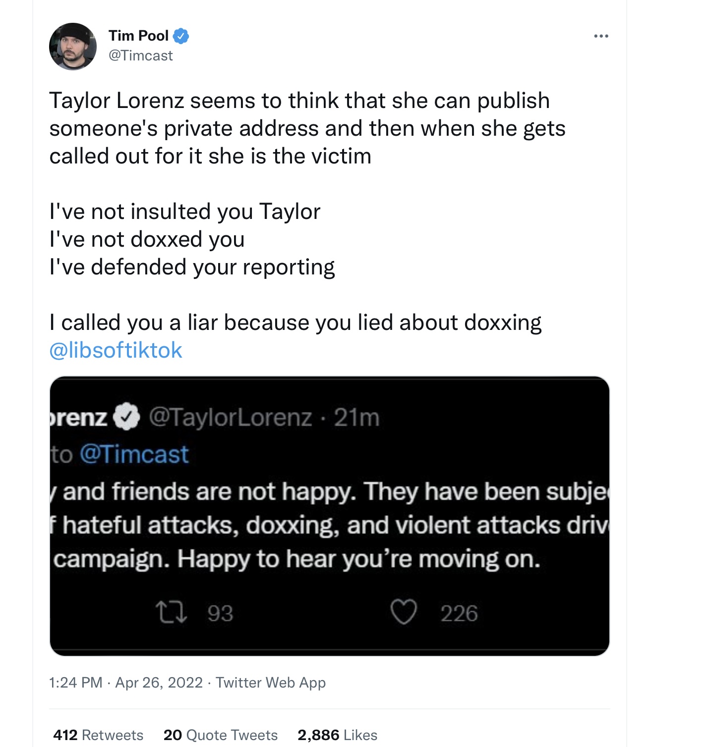Click the retweet icon in embedded screenshot
Viewport: 708px width, 747px height.
(x=172, y=612)
